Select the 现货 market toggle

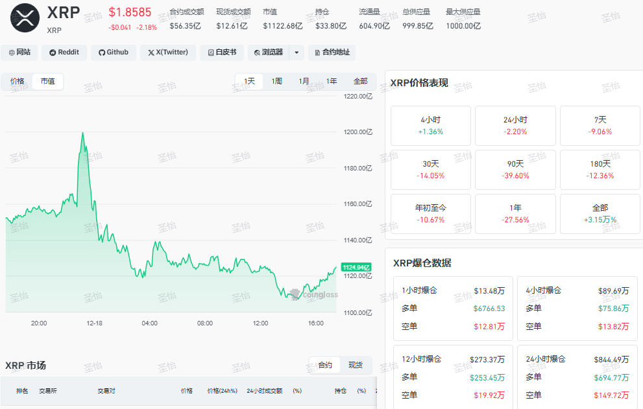(356, 365)
